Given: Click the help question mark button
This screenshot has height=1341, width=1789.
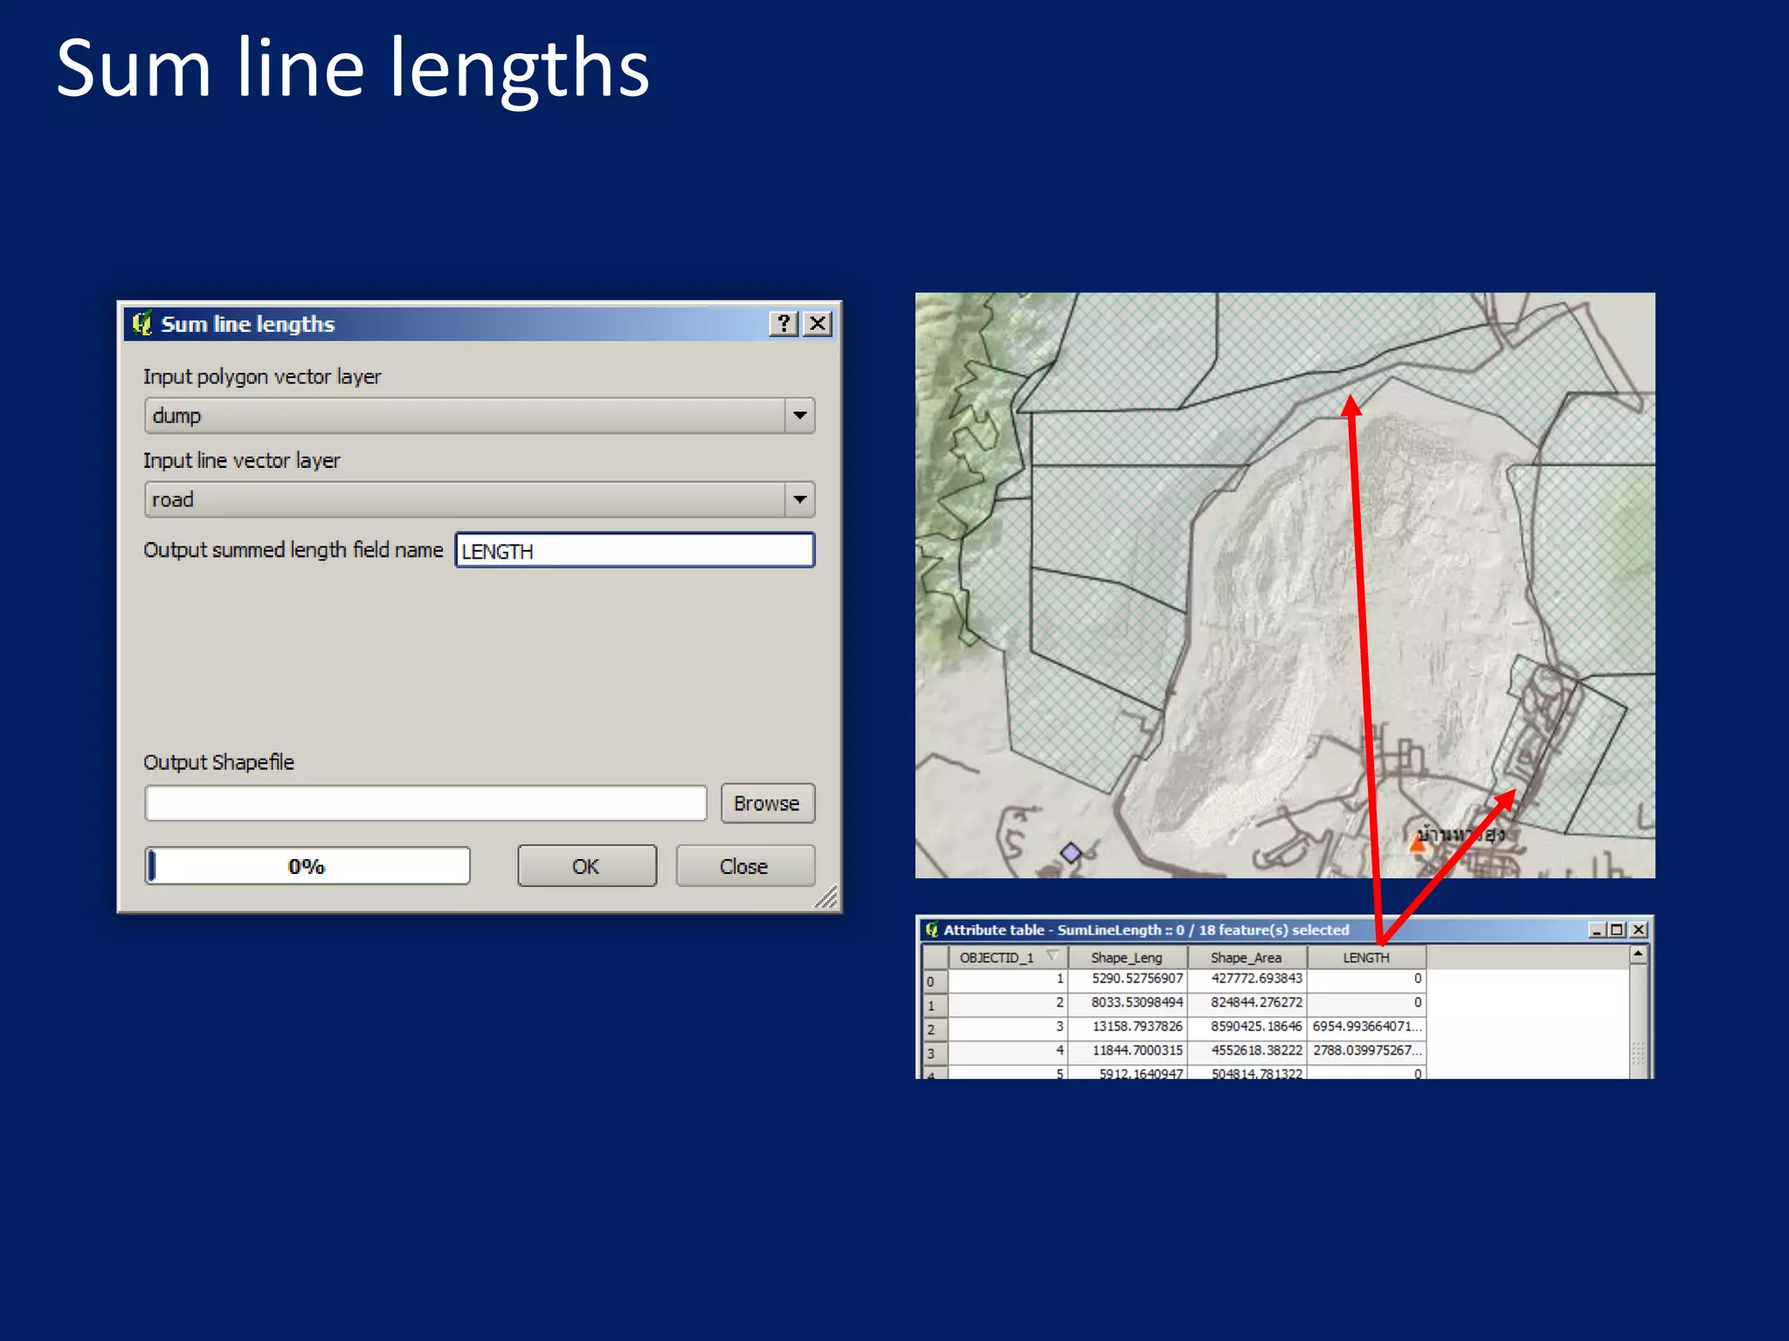Looking at the screenshot, I should (784, 324).
